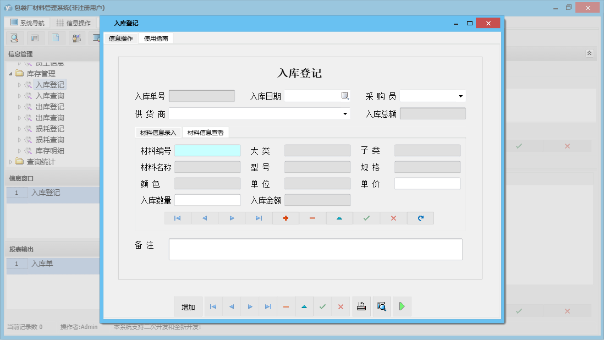Click the green run arrow icon
Screen dimensions: 604x340
402,306
